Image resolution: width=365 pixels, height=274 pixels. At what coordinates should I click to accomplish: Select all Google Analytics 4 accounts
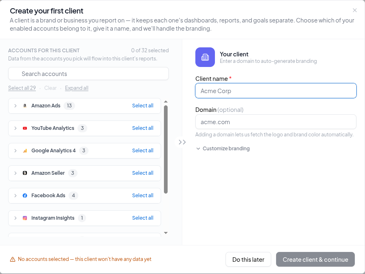(143, 151)
